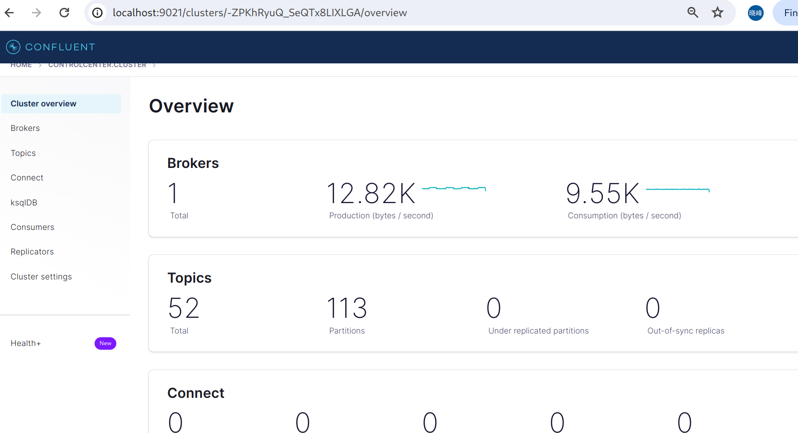Click the CONFLUENT wordmark text

point(60,47)
